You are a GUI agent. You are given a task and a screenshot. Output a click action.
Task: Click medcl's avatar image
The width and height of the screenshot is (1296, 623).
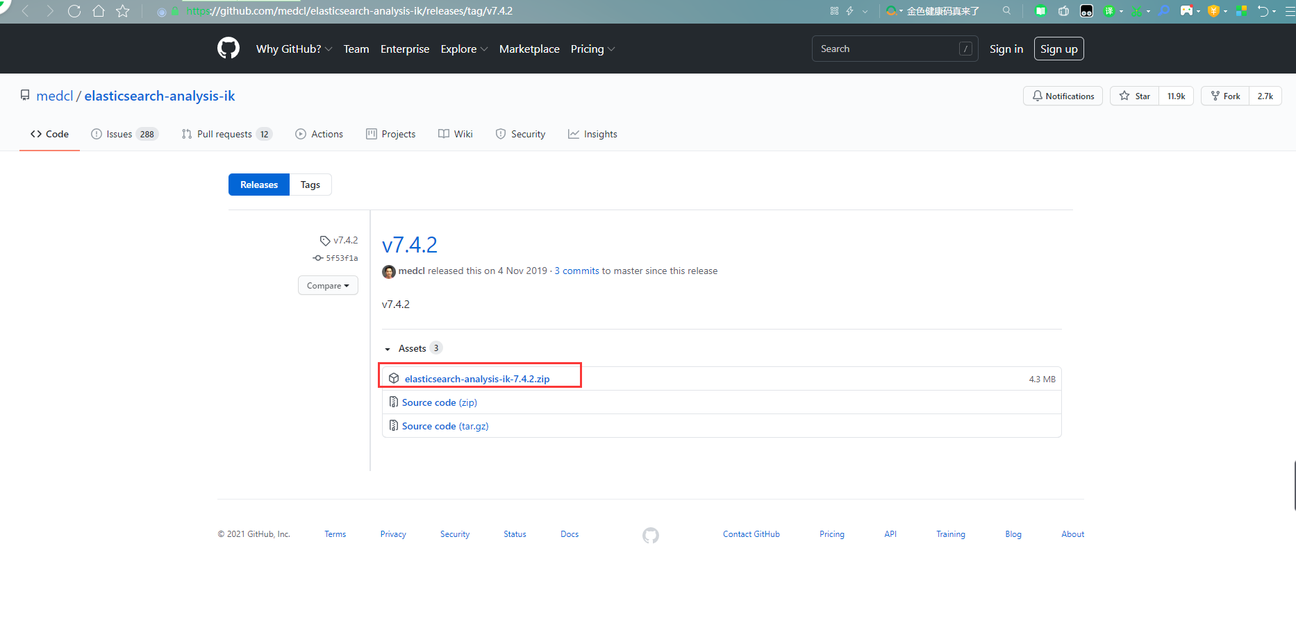389,271
